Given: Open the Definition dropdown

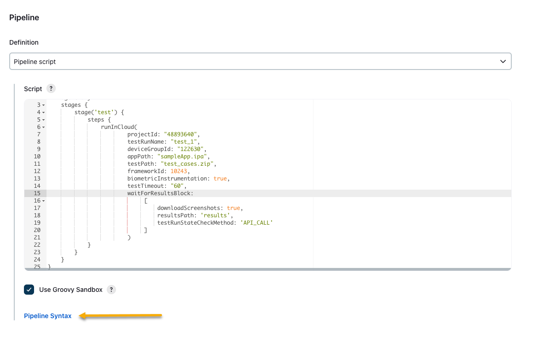Looking at the screenshot, I should pyautogui.click(x=260, y=61).
